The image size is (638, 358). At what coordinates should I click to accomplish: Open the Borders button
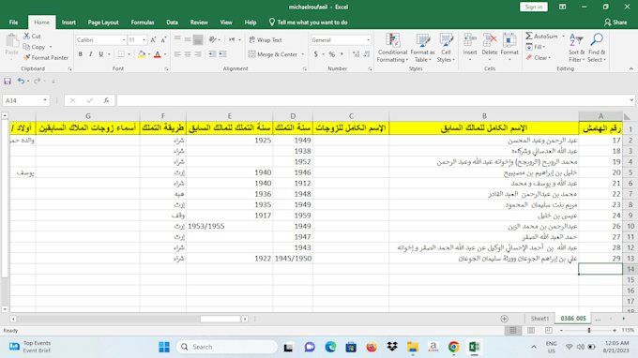pyautogui.click(x=121, y=54)
